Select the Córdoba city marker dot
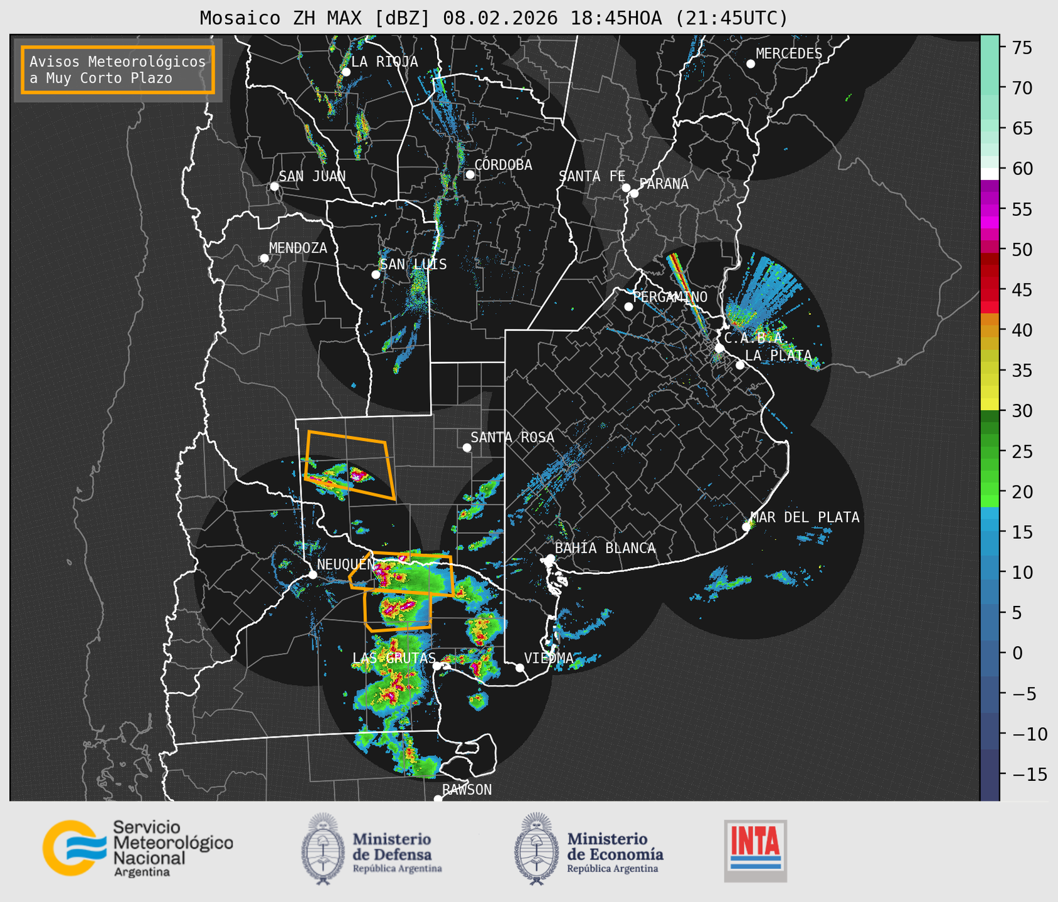The image size is (1058, 902). (470, 174)
